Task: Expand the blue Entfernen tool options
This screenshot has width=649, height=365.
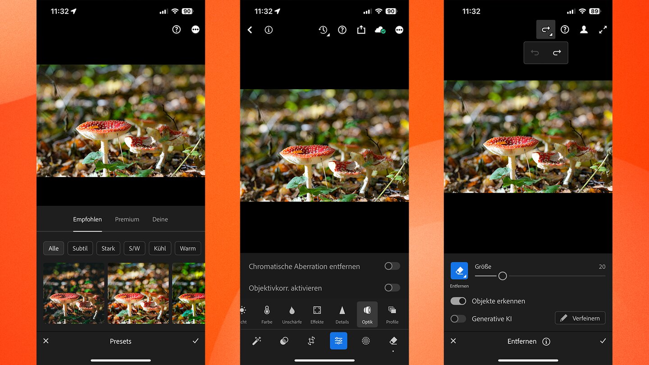Action: pos(459,271)
